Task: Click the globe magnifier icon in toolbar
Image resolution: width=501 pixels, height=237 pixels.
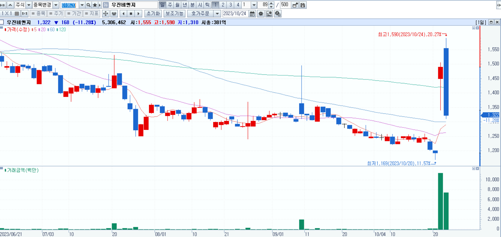Action: pyautogui.click(x=278, y=13)
